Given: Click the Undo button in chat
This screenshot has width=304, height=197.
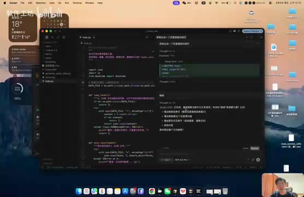Looking at the screenshot, I should (245, 148).
